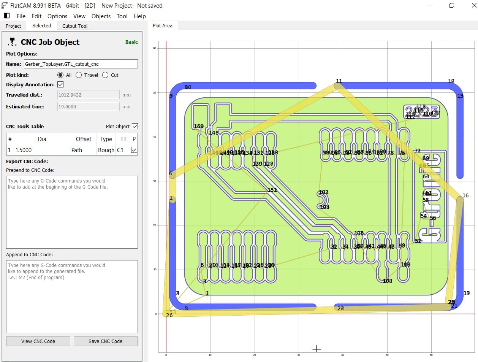The image size is (478, 362).
Task: Uncheck the Plot Object checkbox
Action: (135, 126)
